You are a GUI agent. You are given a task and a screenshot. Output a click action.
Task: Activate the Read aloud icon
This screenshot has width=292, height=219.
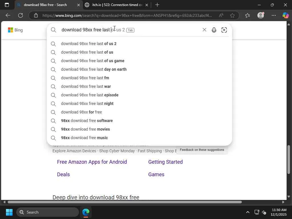221,15
